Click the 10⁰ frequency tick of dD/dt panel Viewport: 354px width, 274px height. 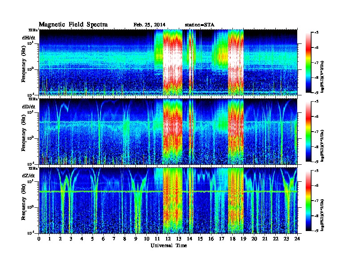pos(30,138)
